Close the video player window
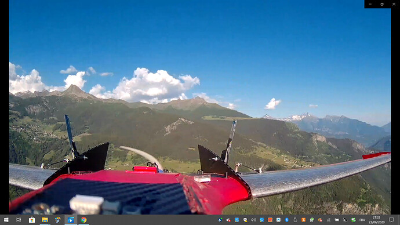The width and height of the screenshot is (400, 225). [394, 4]
